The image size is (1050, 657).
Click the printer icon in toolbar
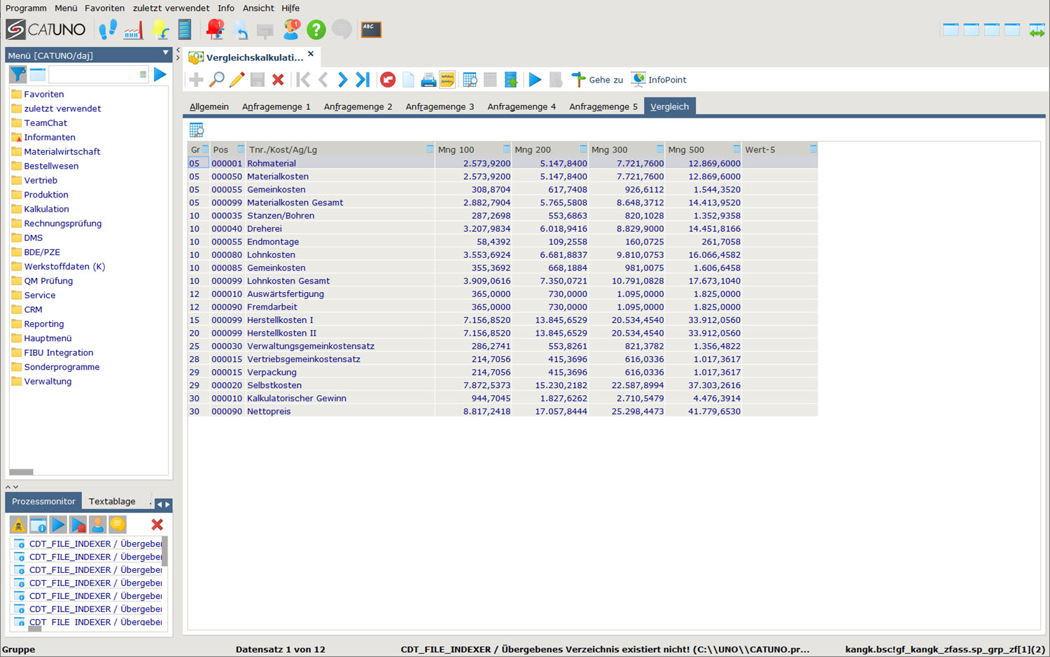428,80
